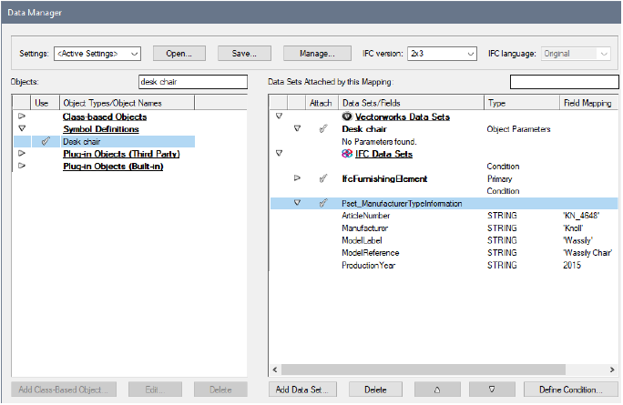Click the 2015 mapping value
Image resolution: width=623 pixels, height=405 pixels.
click(572, 265)
